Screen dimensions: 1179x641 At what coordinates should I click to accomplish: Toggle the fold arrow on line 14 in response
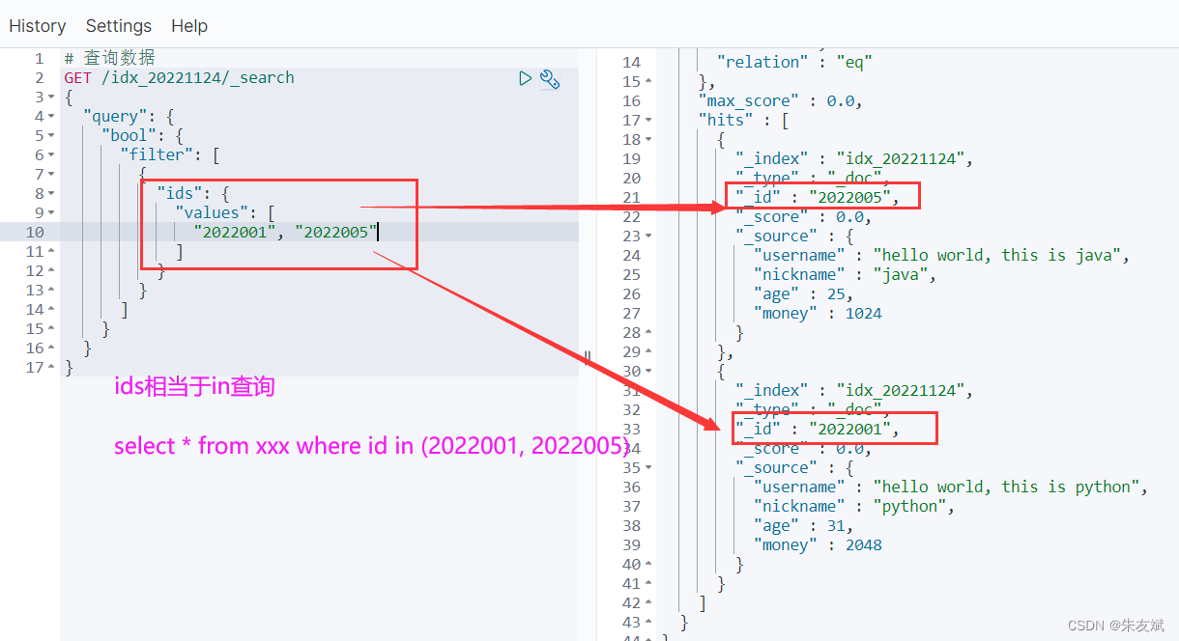point(646,61)
